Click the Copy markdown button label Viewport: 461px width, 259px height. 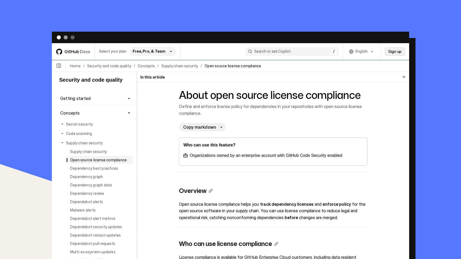click(199, 127)
